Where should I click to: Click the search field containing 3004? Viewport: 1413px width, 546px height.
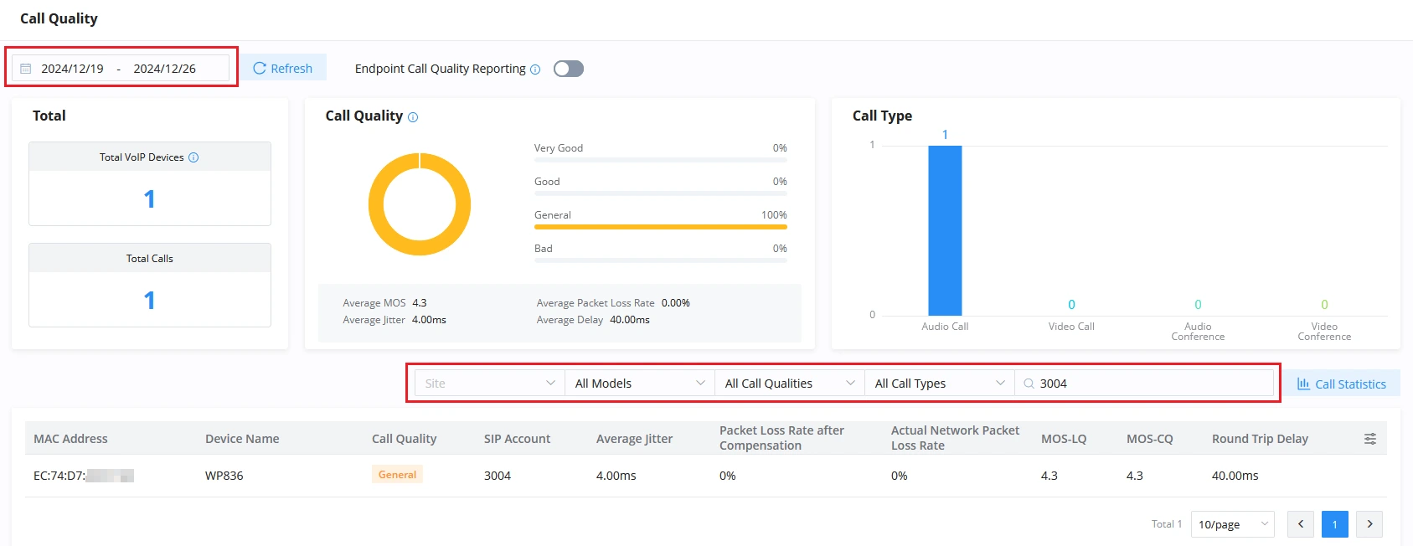point(1144,384)
